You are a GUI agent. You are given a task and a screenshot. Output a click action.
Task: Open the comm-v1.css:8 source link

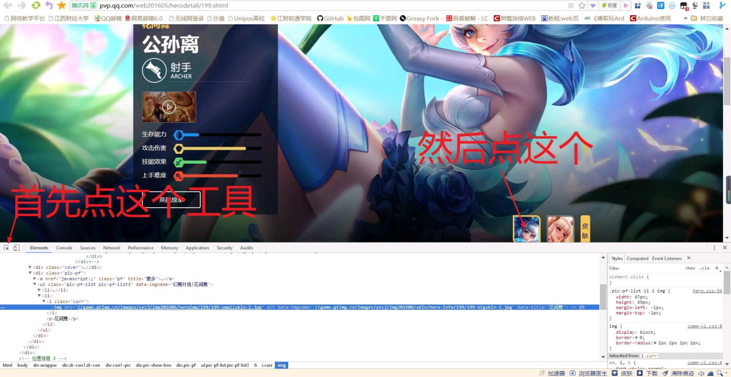[705, 327]
